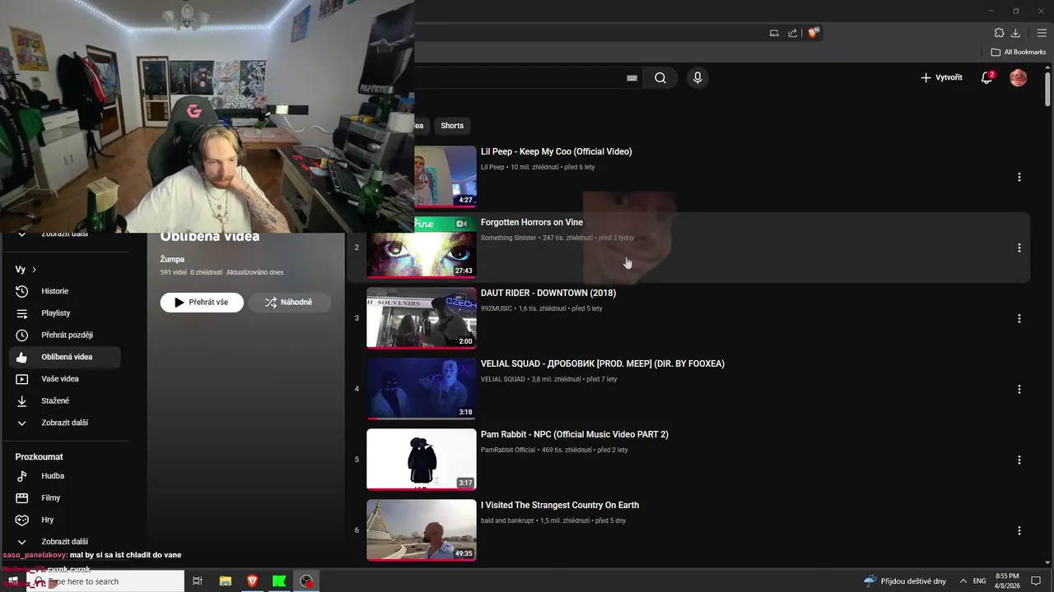The image size is (1054, 592).
Task: Open Filmy under Prozkoumat
Action: click(65, 497)
